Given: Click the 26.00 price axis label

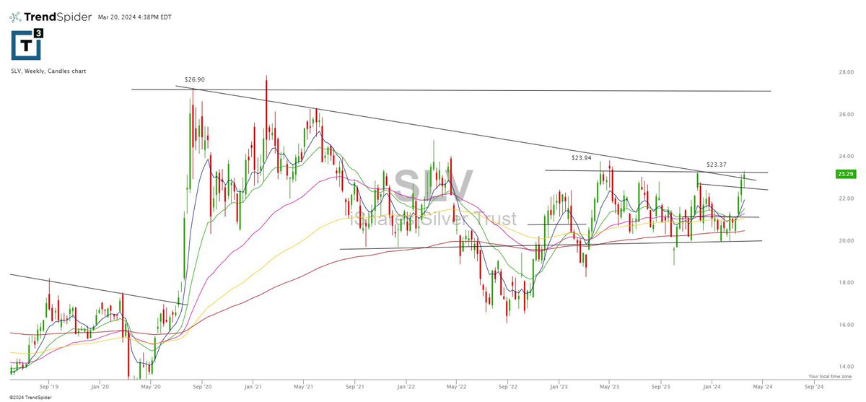Looking at the screenshot, I should 846,115.
